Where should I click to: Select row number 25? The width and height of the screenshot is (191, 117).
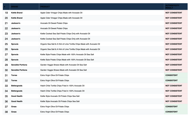pos(6,44)
